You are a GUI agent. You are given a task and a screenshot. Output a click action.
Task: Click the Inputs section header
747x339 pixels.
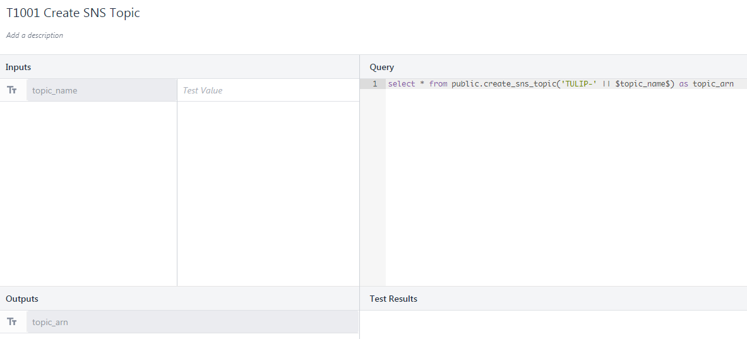coord(18,67)
